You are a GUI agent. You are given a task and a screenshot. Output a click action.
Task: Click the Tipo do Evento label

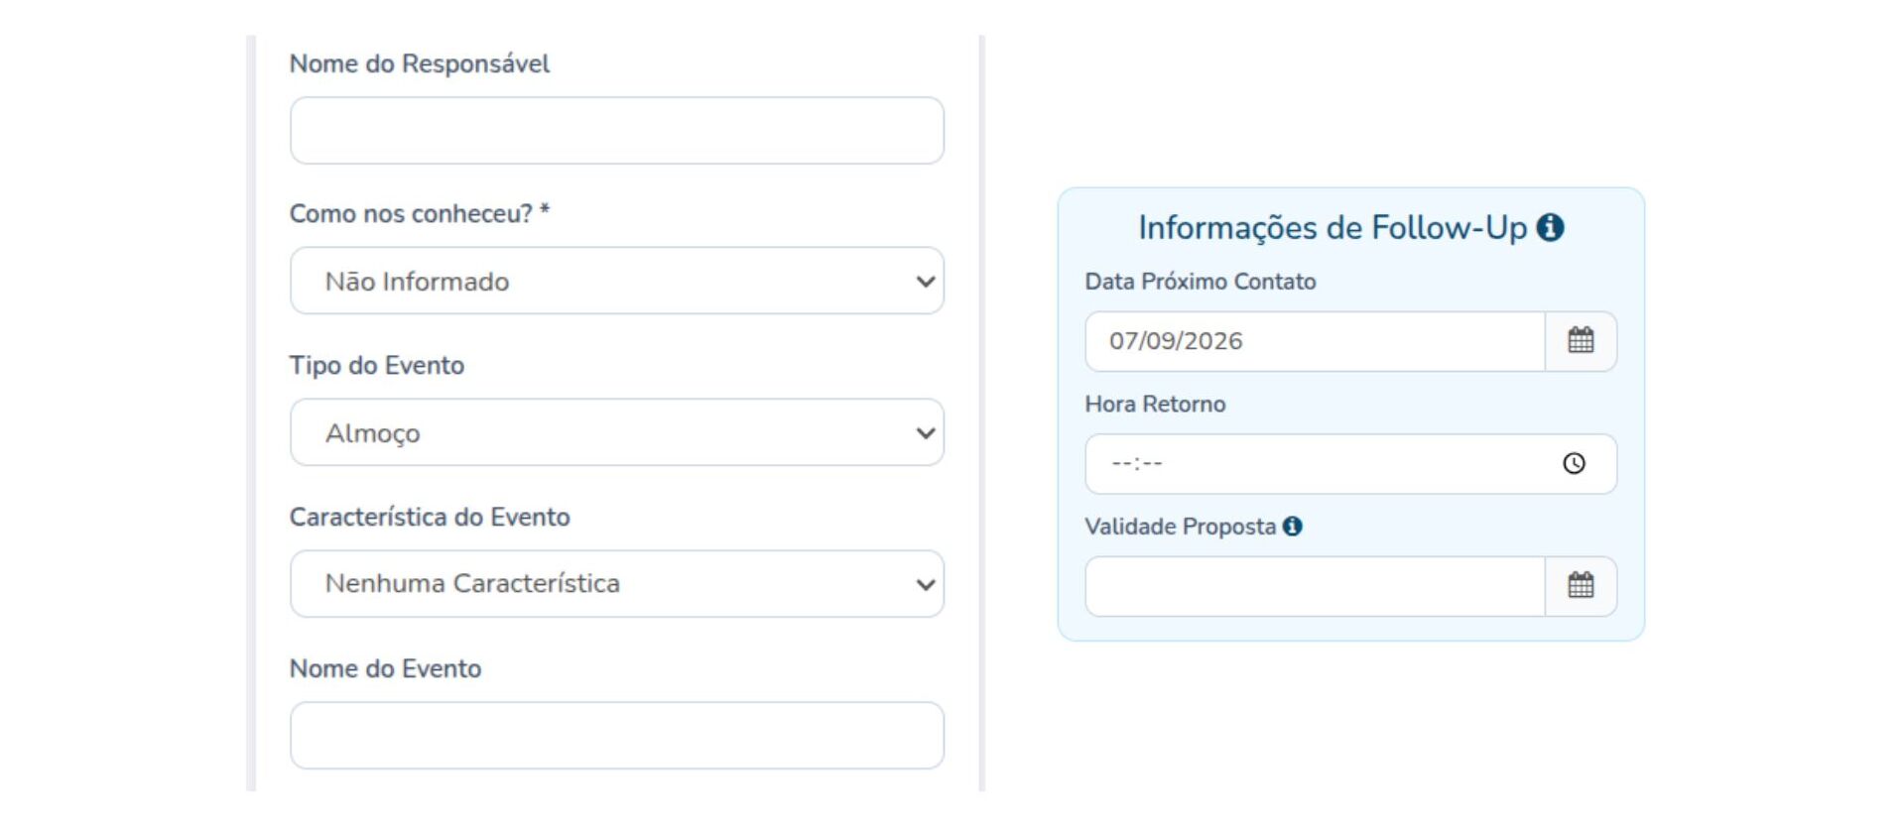377,365
